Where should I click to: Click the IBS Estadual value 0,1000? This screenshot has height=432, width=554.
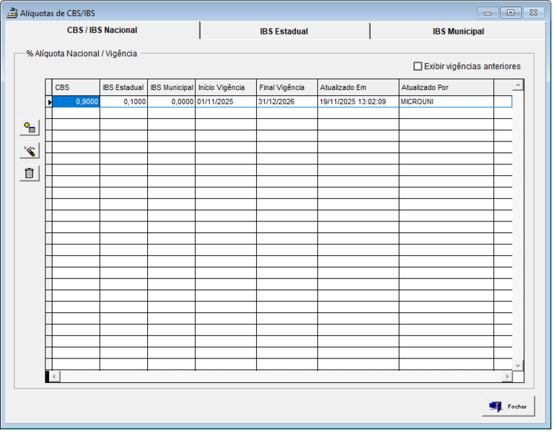[123, 102]
